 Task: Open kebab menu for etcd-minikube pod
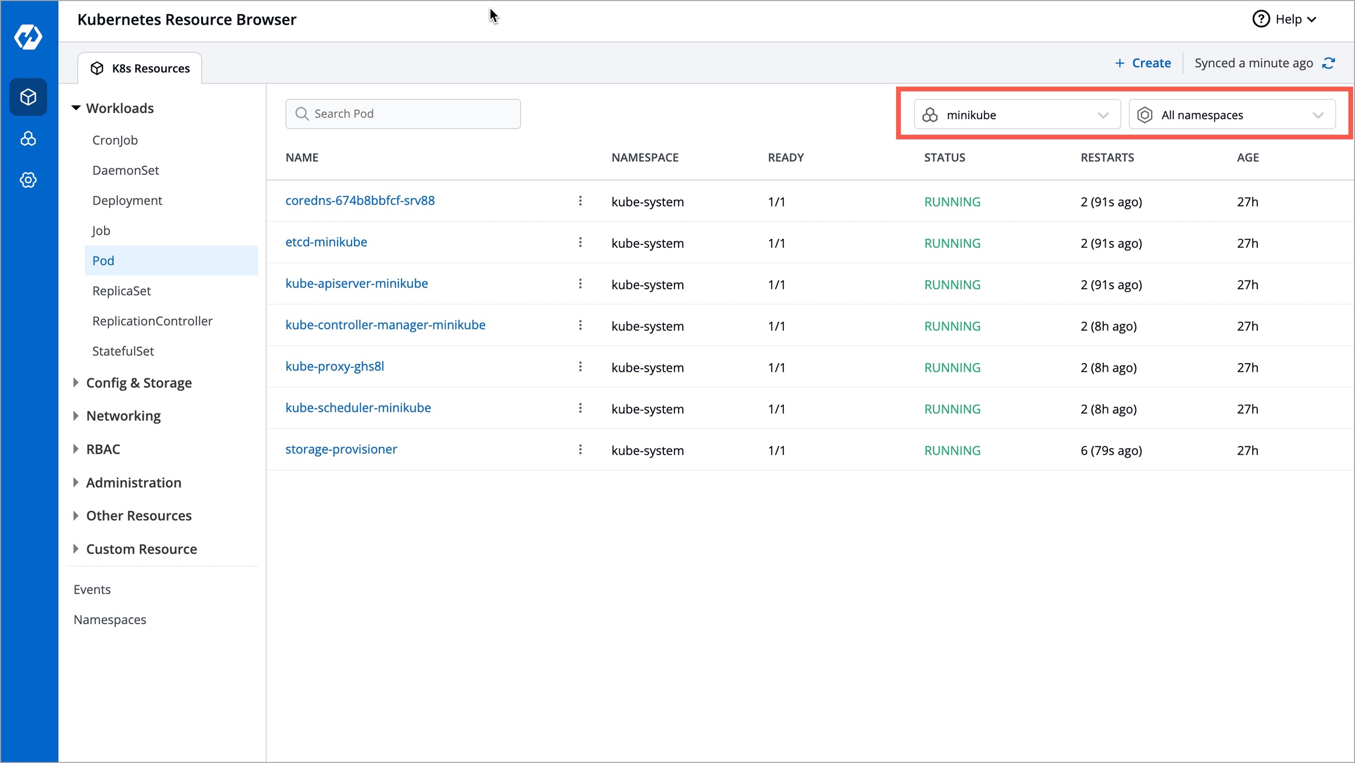coord(580,242)
